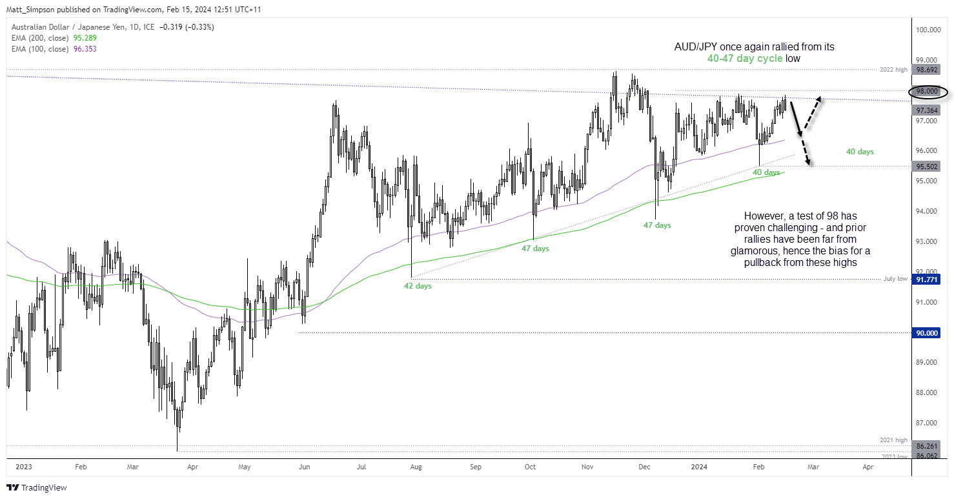Image resolution: width=954 pixels, height=499 pixels.
Task: Click the Aug label on the time axis
Action: (x=416, y=466)
